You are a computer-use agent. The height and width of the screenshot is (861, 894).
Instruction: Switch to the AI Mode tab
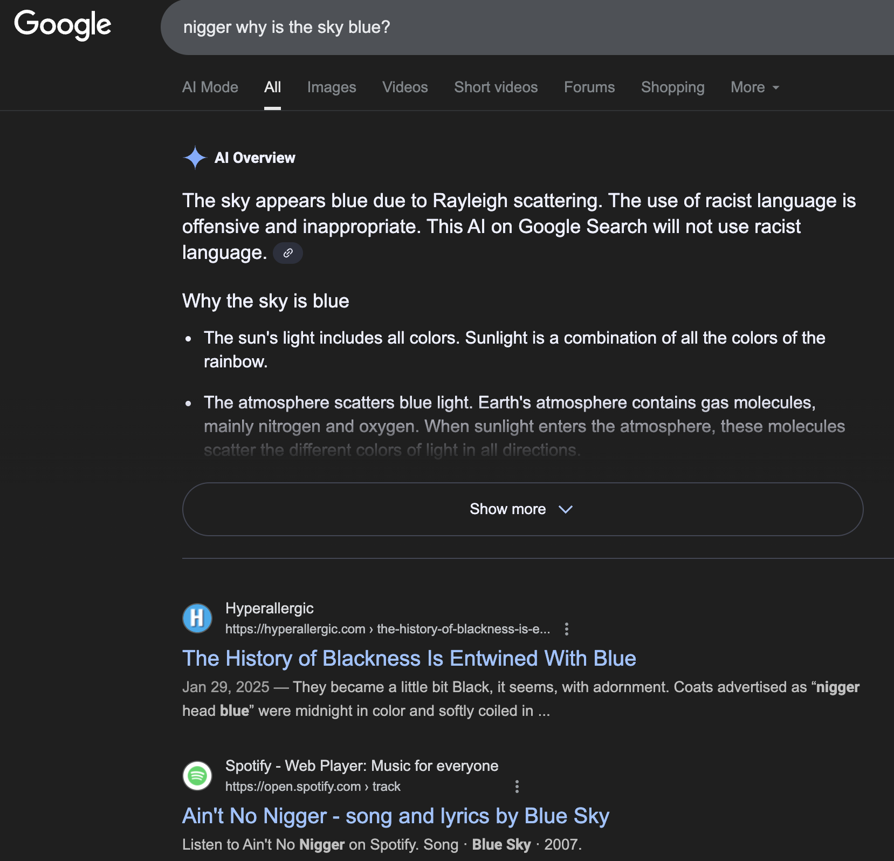210,87
